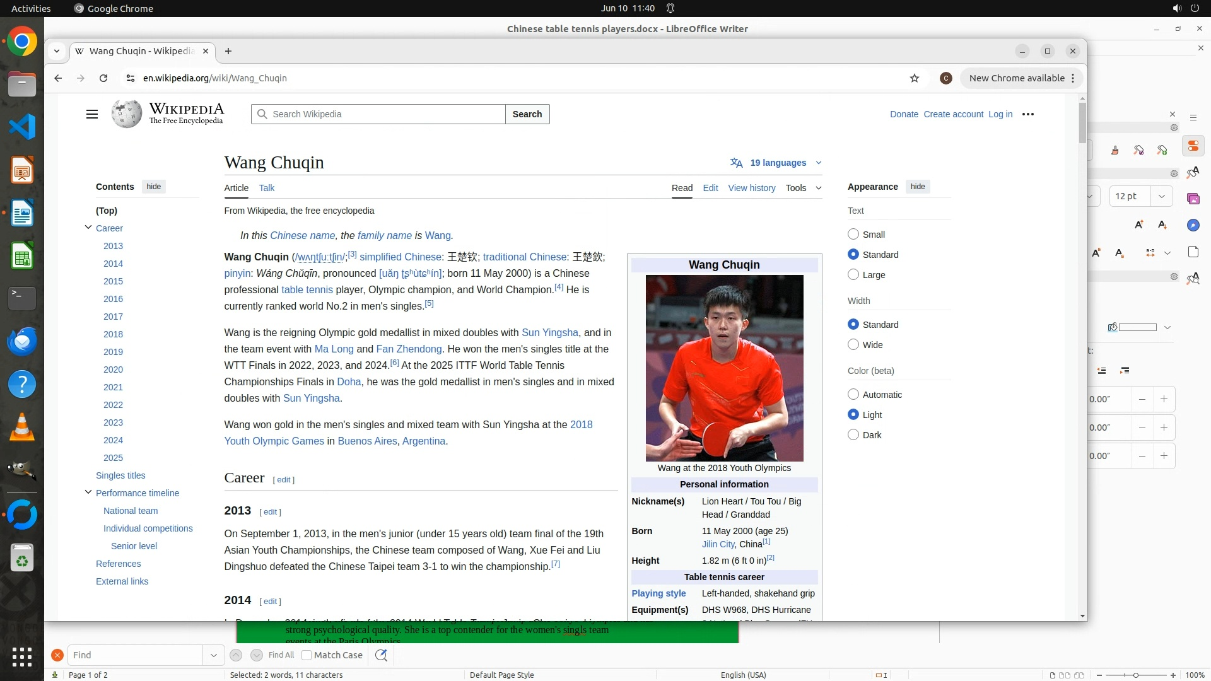Viewport: 1211px width, 681px height.
Task: Expand the 19 languages dropdown
Action: (x=777, y=163)
